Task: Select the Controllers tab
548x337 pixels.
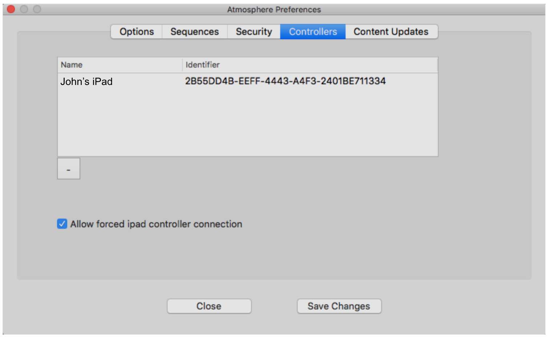Action: tap(313, 32)
